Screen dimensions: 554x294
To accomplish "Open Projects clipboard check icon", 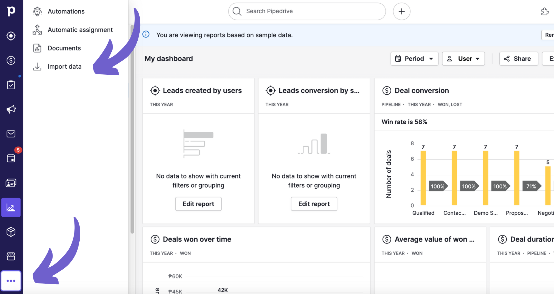I will tap(11, 85).
